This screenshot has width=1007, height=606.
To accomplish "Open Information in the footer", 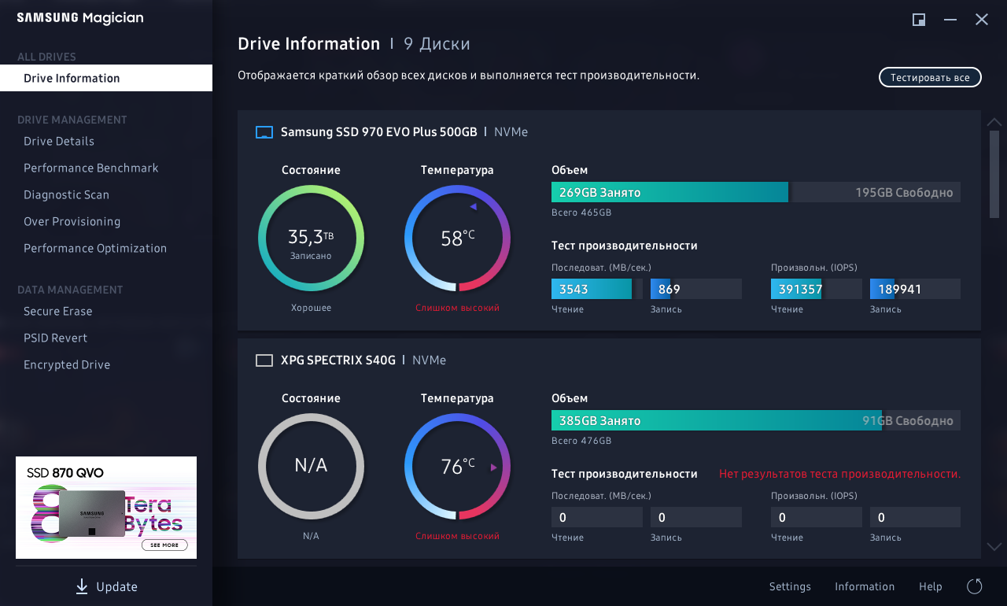I will tap(865, 586).
